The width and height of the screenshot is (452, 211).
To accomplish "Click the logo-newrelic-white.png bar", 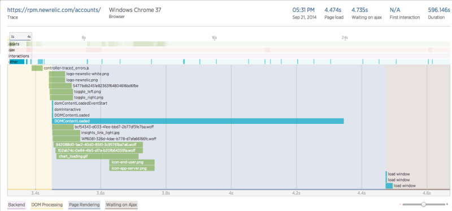I will (x=57, y=74).
